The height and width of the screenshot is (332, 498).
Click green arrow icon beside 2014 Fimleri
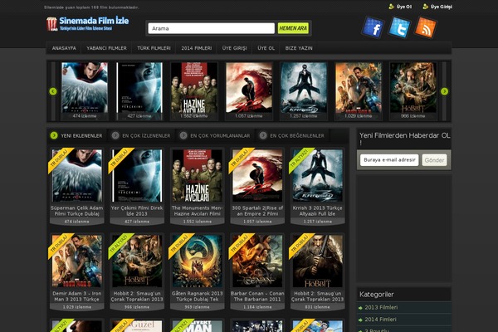point(360,320)
